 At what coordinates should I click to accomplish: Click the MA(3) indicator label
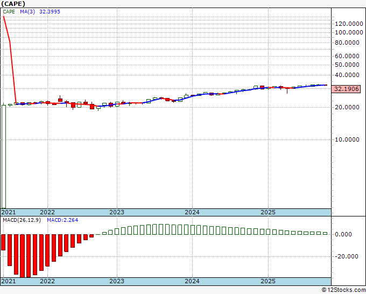(27, 12)
